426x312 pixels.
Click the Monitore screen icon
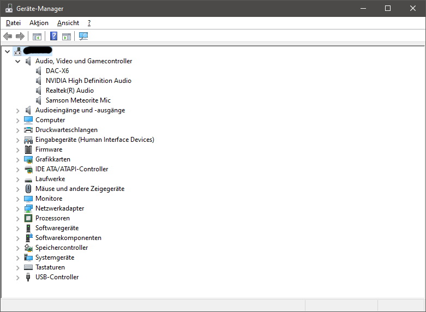pyautogui.click(x=28, y=199)
